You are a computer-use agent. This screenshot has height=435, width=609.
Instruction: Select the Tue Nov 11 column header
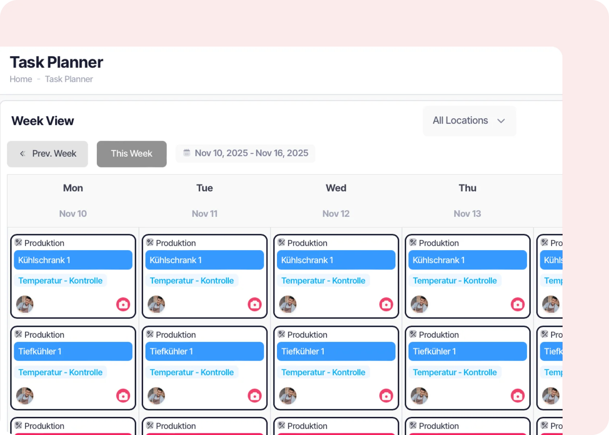pos(204,201)
